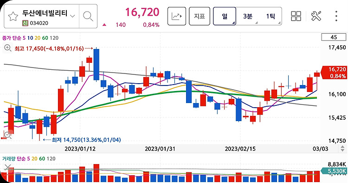Click the stock code 034020
Image resolution: width=348 pixels, height=183 pixels.
(39, 23)
